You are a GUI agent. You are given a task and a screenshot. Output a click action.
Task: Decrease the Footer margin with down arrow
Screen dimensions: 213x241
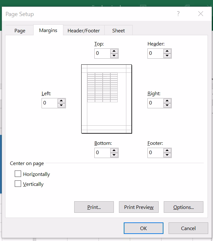click(x=167, y=155)
